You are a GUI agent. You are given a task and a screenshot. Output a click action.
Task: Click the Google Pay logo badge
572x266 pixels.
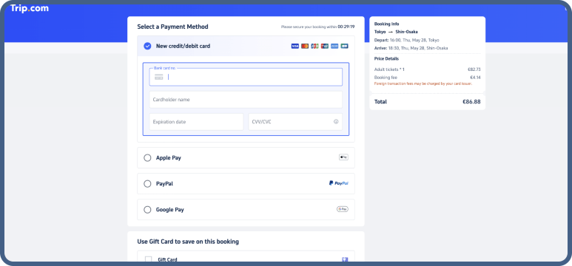pyautogui.click(x=343, y=209)
